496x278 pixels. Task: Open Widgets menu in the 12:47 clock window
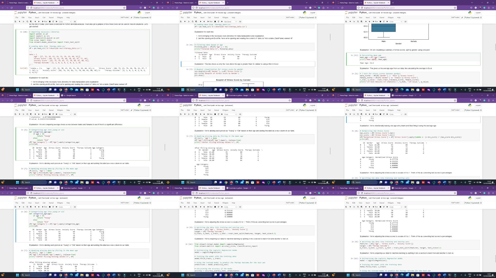tap(60, 203)
